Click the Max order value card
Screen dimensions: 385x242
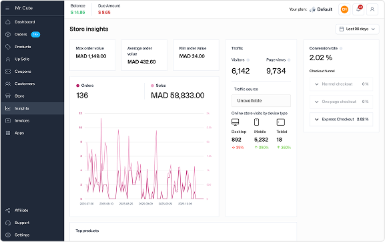pos(92,55)
